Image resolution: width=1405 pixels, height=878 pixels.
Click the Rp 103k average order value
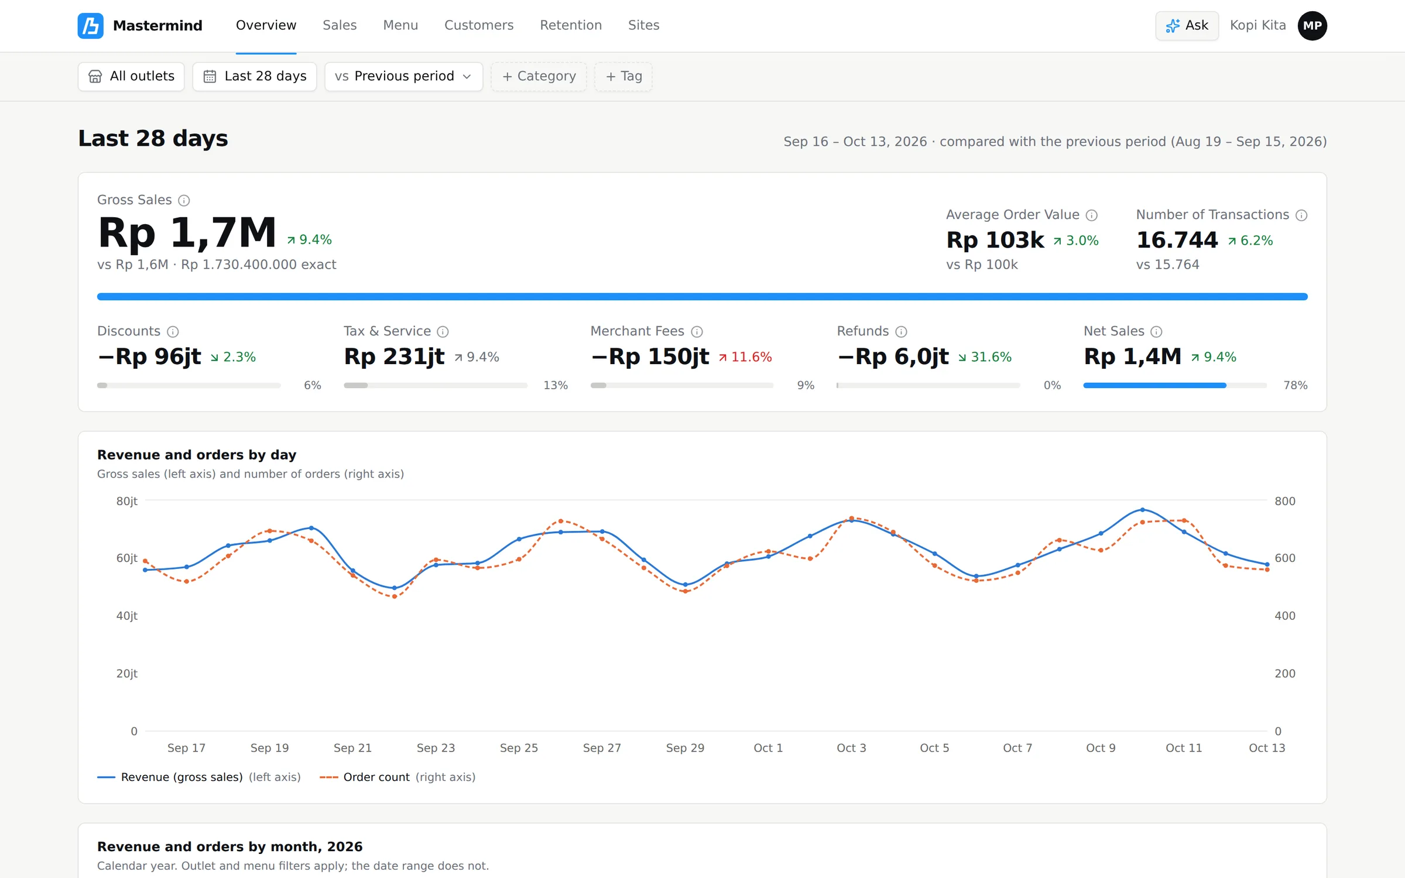coord(995,240)
